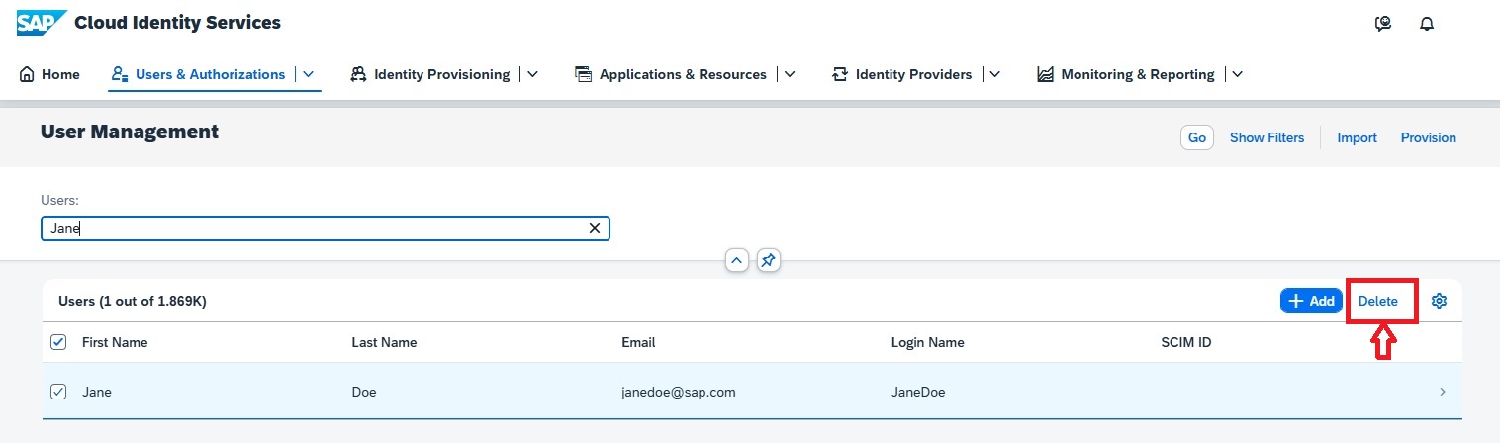Viewport: 1500px width, 443px height.
Task: Expand the Identity Providers dropdown arrow
Action: [994, 74]
